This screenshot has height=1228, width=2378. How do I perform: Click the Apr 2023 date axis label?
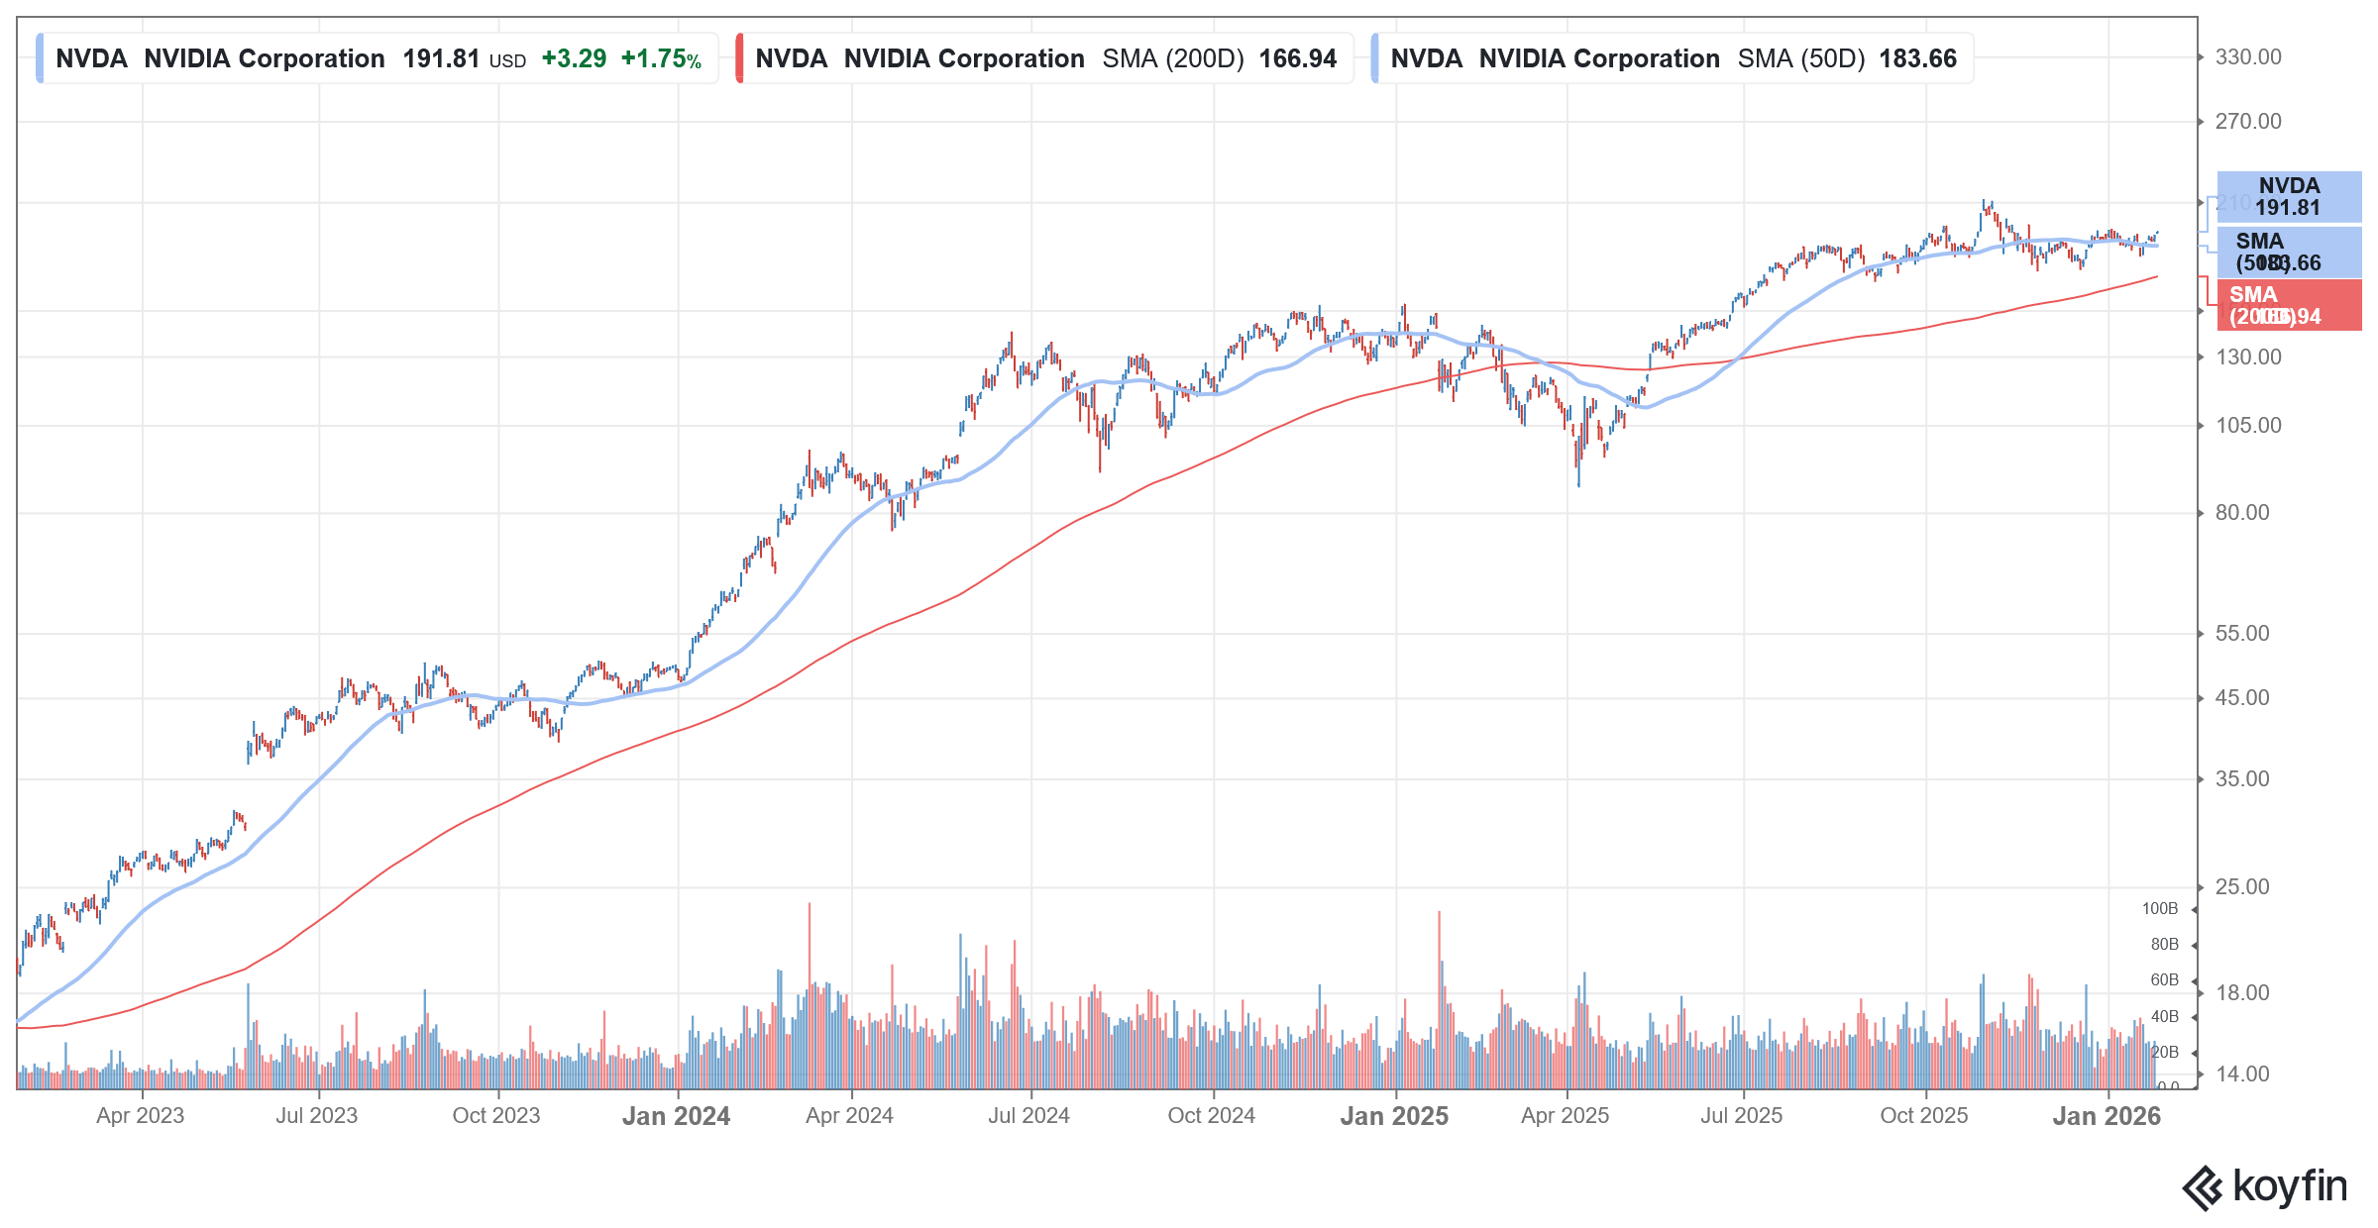(x=140, y=1116)
